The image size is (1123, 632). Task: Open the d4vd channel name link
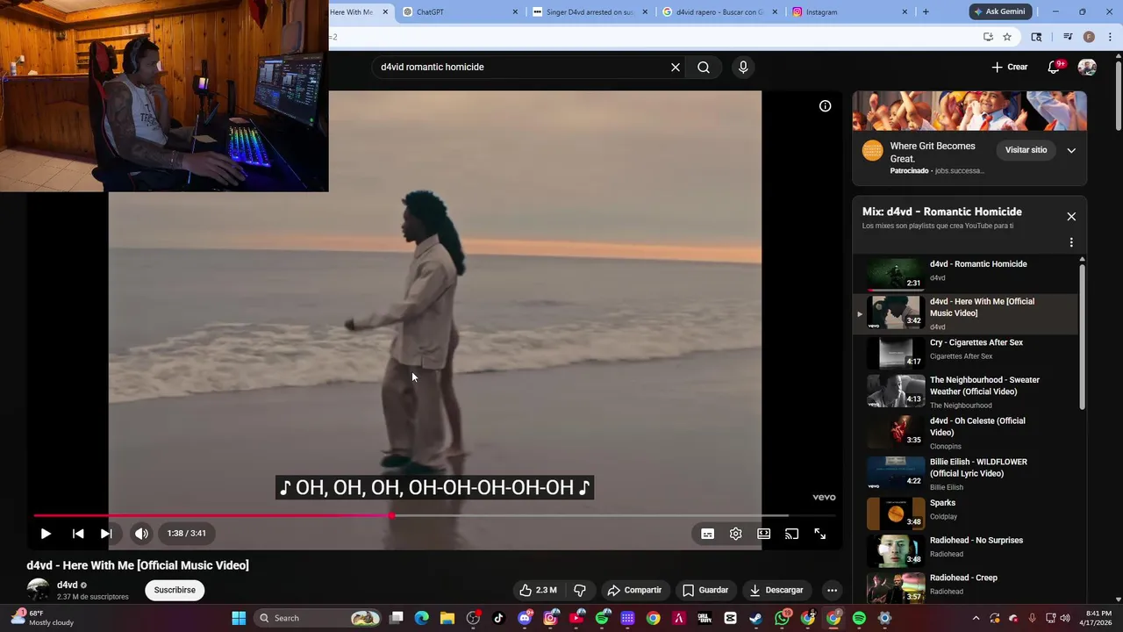click(67, 585)
